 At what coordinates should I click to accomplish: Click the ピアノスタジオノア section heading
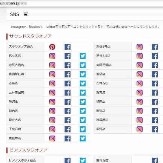tap(28, 150)
